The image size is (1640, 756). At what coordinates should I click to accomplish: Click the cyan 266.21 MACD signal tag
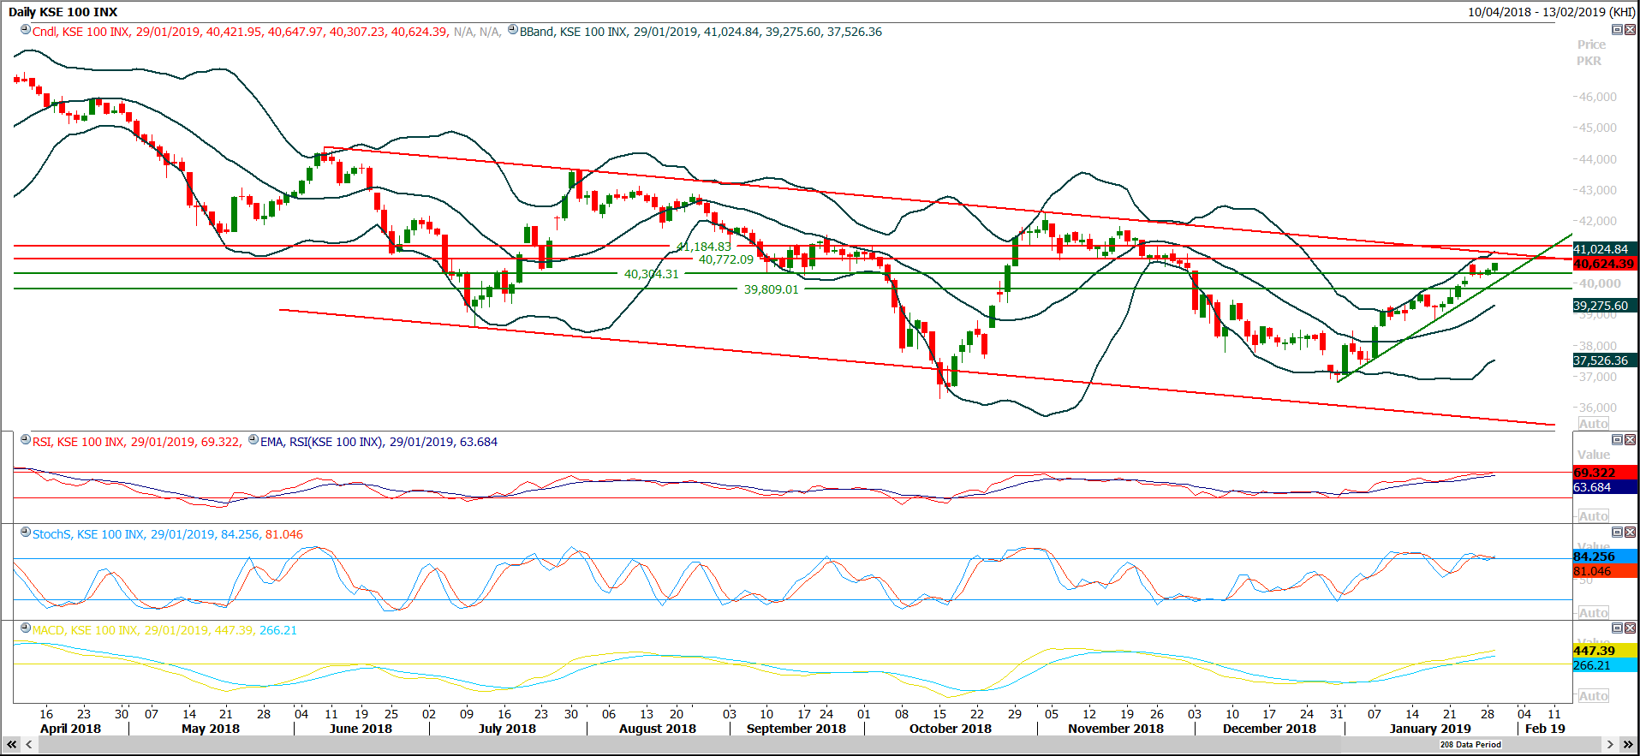tap(1605, 665)
